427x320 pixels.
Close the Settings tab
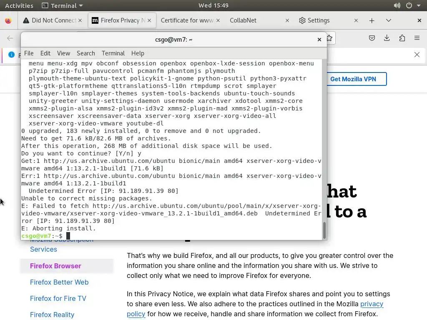[x=356, y=20]
